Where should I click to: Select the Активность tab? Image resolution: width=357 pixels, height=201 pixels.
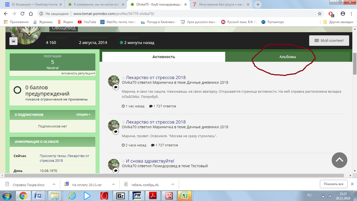pyautogui.click(x=164, y=57)
